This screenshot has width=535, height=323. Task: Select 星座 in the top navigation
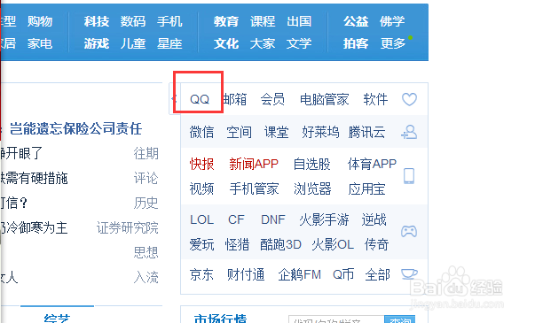pyautogui.click(x=169, y=43)
